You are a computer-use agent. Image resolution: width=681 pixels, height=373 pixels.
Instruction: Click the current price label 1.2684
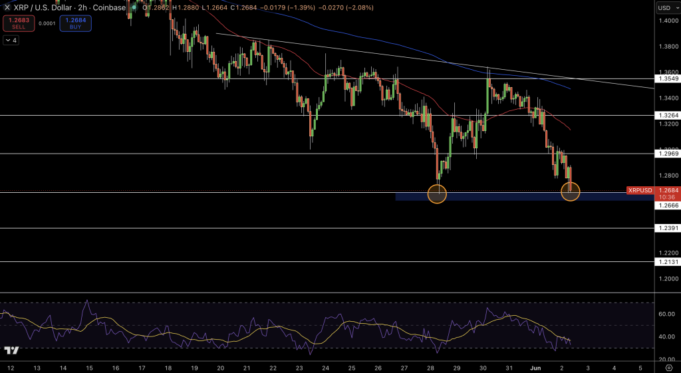pos(668,190)
